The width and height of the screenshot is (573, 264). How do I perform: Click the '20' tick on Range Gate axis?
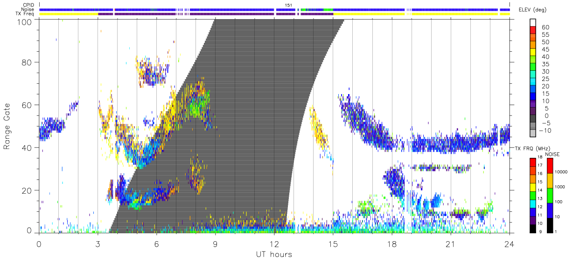coord(27,190)
